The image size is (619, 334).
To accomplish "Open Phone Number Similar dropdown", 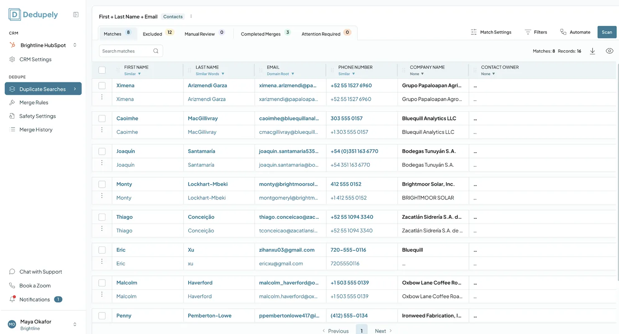I will pos(347,74).
